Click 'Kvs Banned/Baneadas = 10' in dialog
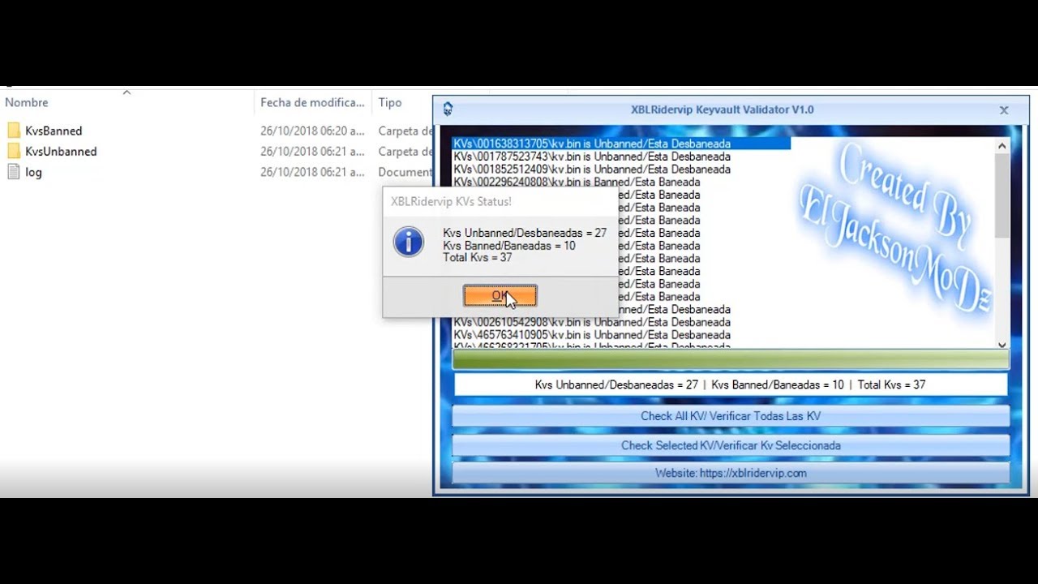 pos(509,245)
